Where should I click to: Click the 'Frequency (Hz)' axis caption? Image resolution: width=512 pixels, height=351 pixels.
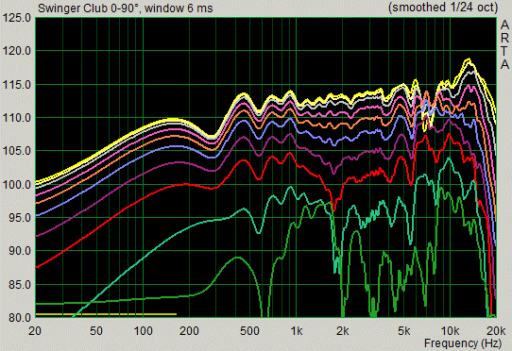[x=462, y=343]
